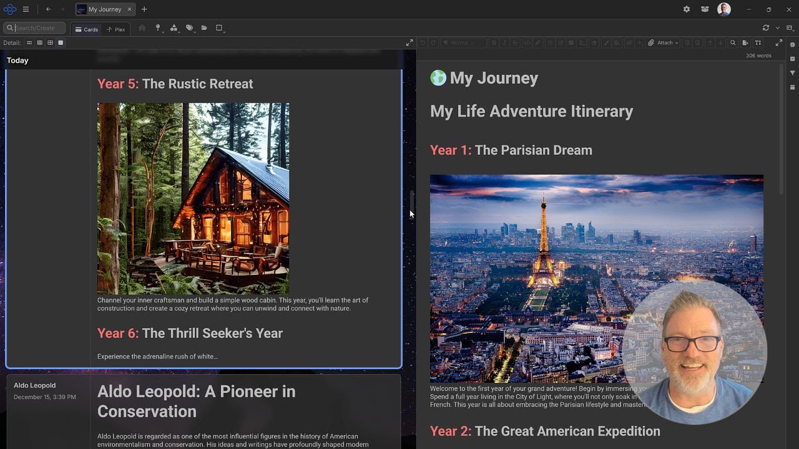Click the sidebar gear tab icon

pos(792,45)
